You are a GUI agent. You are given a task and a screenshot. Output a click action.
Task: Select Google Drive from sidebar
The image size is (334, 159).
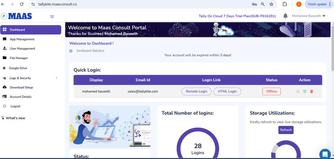coord(18,68)
